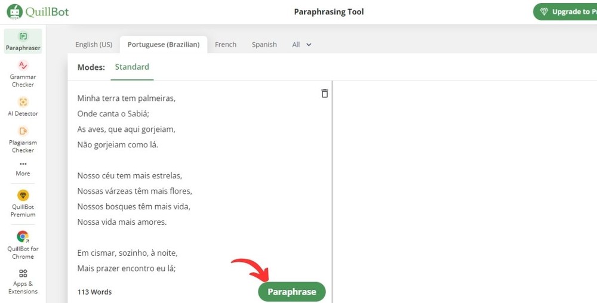597x303 pixels.
Task: Click line 'Nossas várzeas têm mais flores,'
Action: click(134, 191)
